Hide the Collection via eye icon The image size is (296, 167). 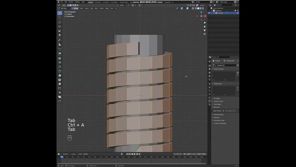click(237, 10)
